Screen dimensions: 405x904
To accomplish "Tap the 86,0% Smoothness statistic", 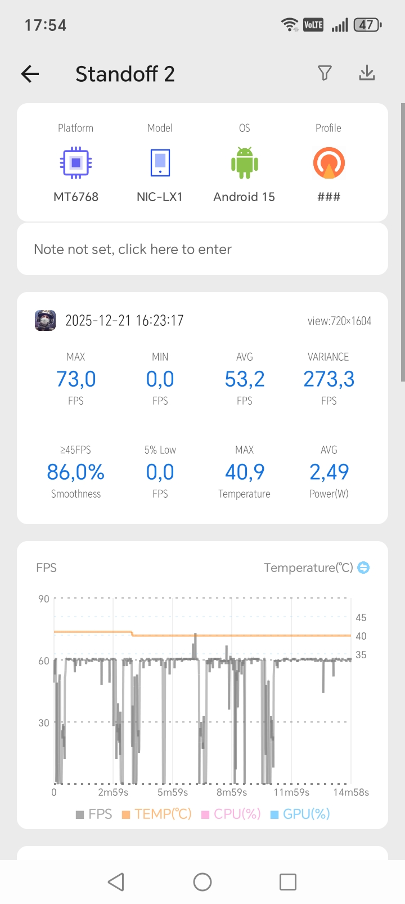I will coord(76,472).
